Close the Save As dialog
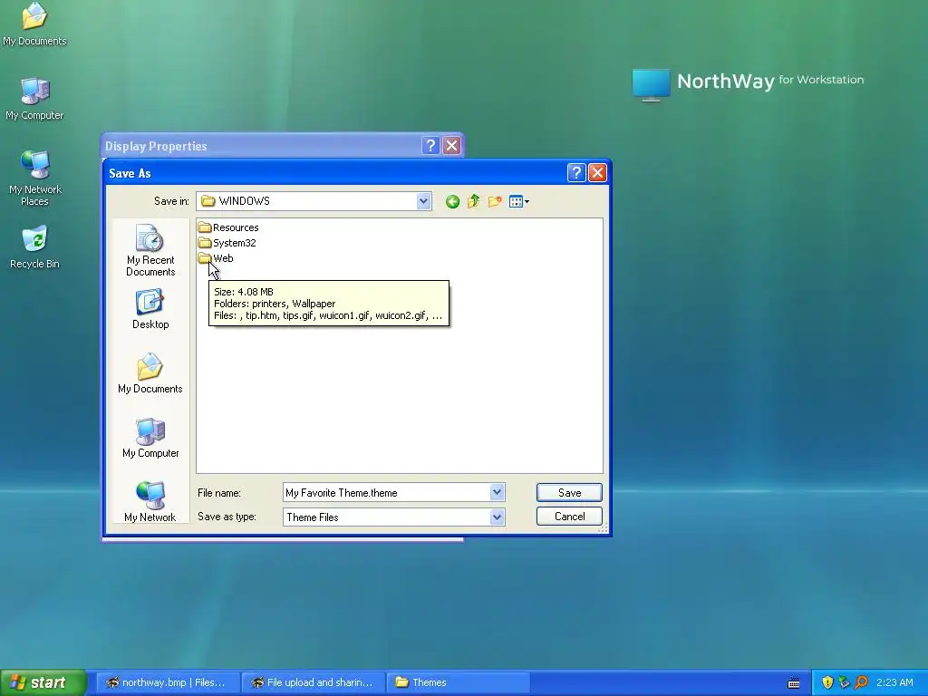Viewport: 928px width, 696px height. 597,173
